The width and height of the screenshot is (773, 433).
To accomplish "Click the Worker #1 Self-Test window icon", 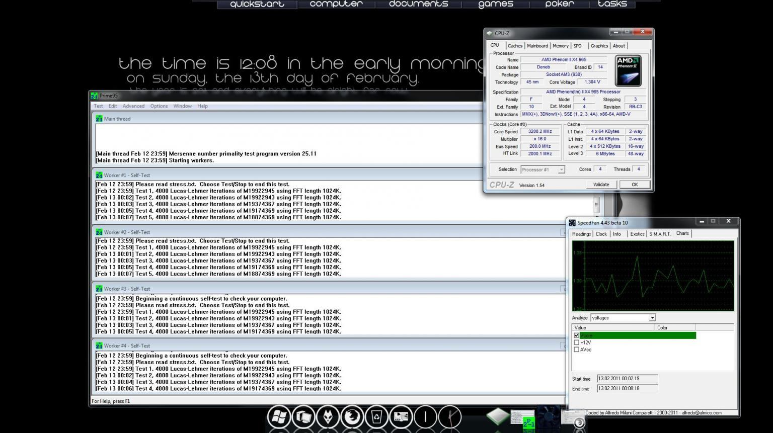I will coord(99,175).
